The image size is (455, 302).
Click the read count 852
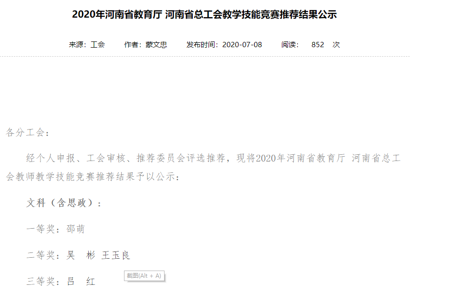pyautogui.click(x=318, y=45)
